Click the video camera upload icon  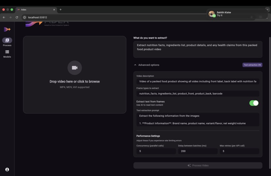(x=75, y=68)
